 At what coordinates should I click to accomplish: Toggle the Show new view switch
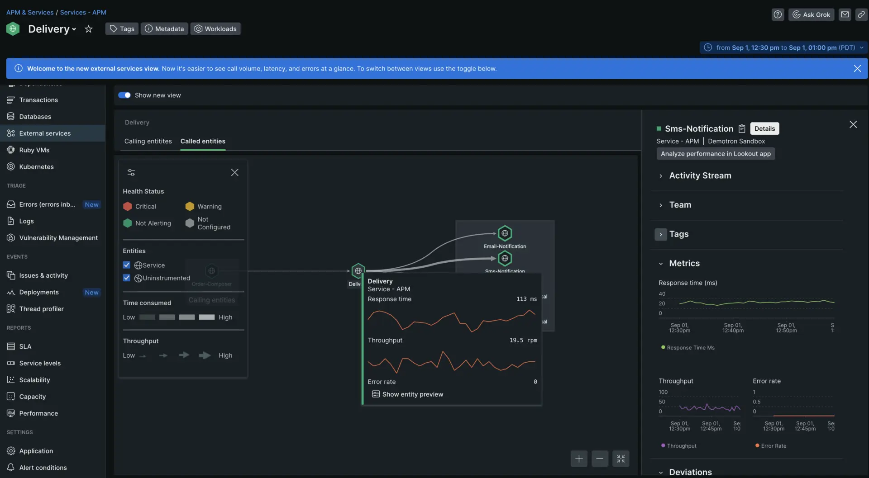pyautogui.click(x=124, y=95)
